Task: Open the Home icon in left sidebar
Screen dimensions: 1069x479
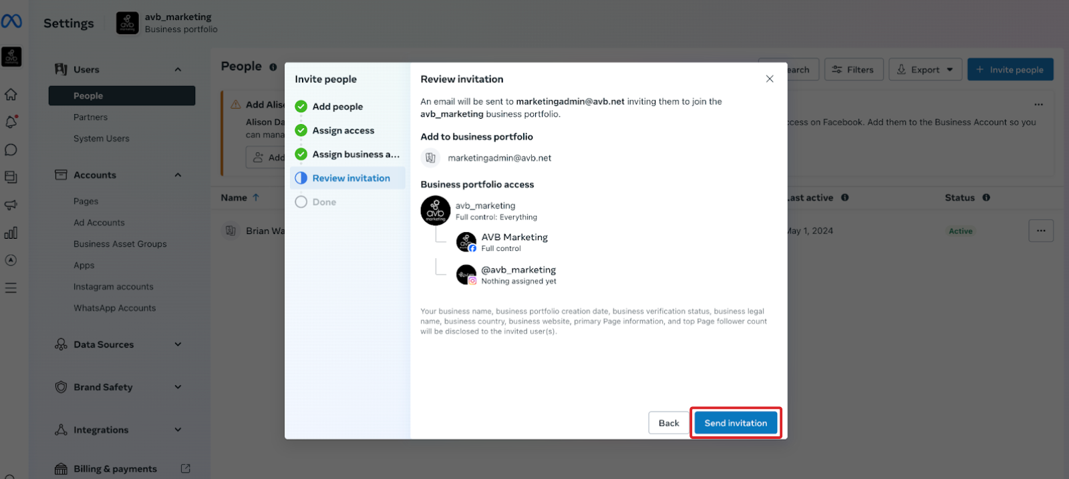Action: pyautogui.click(x=11, y=95)
